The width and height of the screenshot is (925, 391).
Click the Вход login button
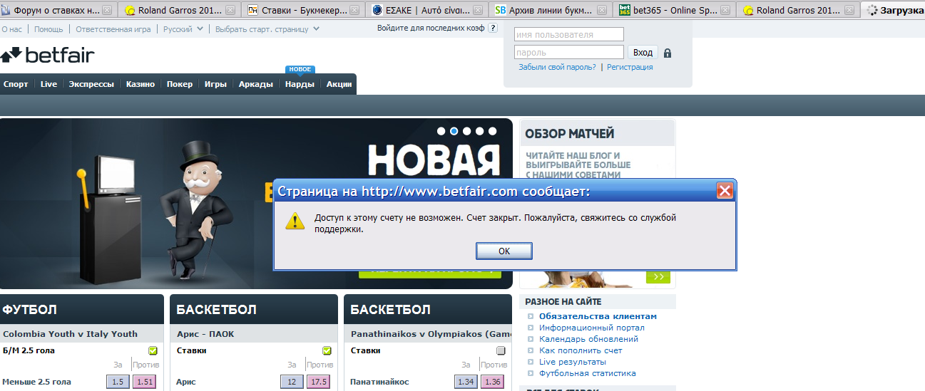pos(643,53)
